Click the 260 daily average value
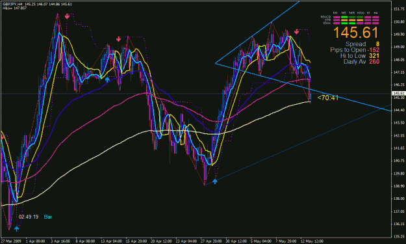The image size is (406, 244). point(374,62)
